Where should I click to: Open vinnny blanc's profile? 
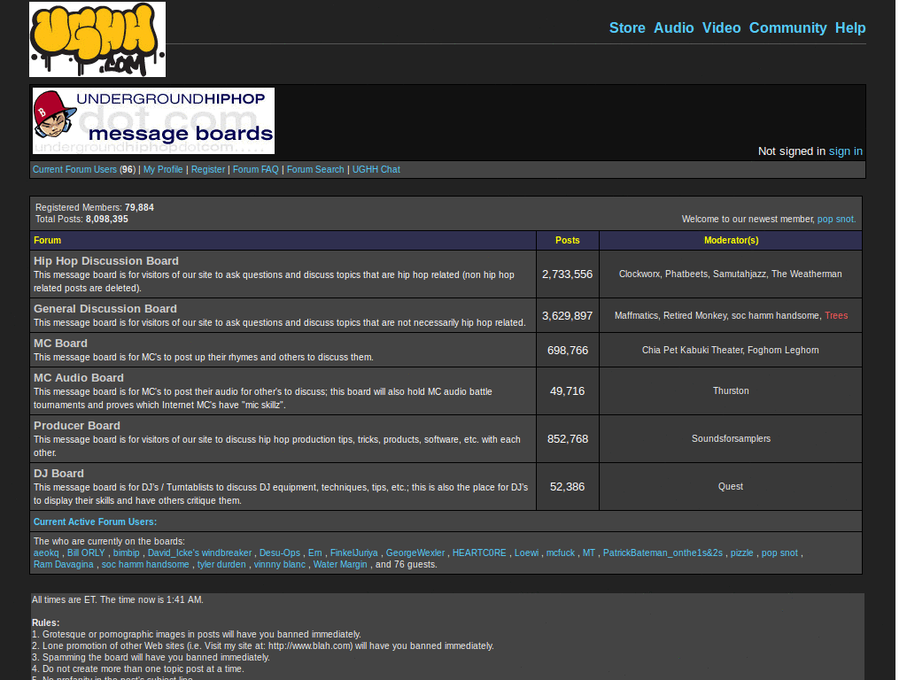tap(279, 564)
